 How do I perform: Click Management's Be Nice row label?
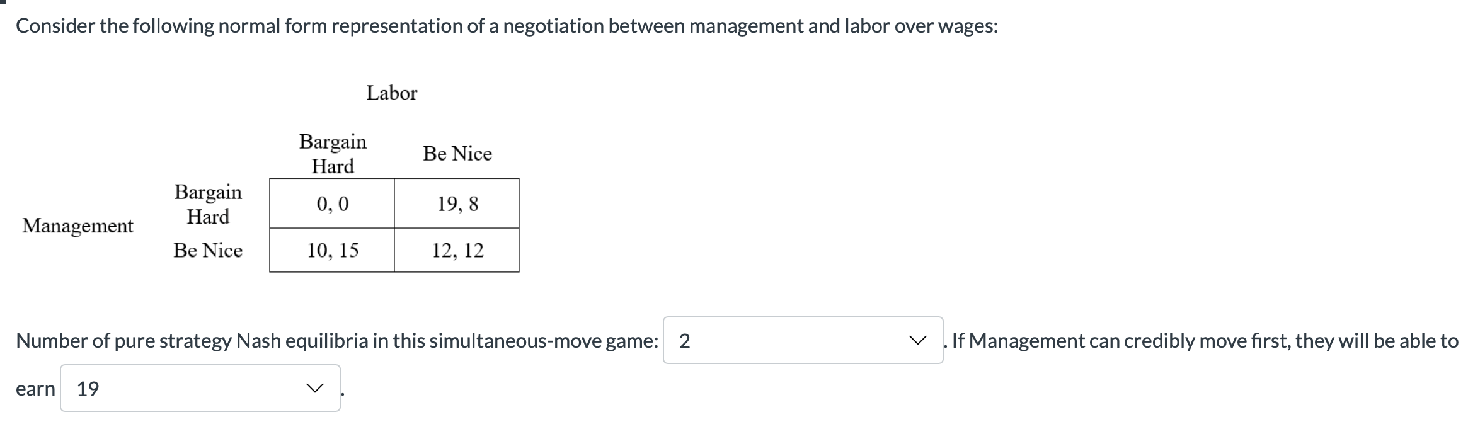pyautogui.click(x=209, y=251)
